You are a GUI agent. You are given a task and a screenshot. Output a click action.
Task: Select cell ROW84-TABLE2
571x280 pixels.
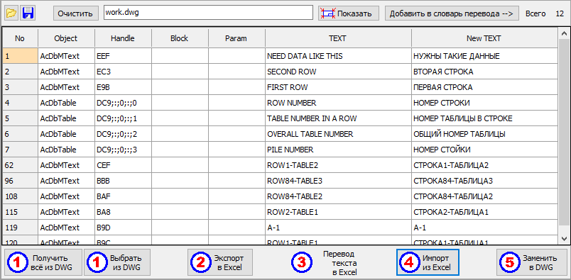(338, 196)
